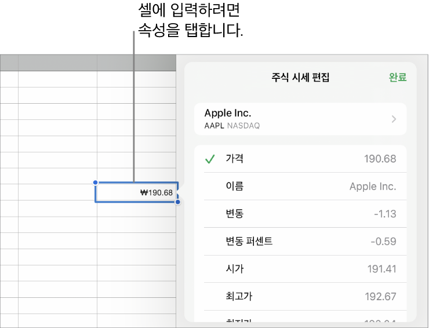Click the chevron beside Apple Inc.
Viewport: 429px width, 328px height.
394,119
